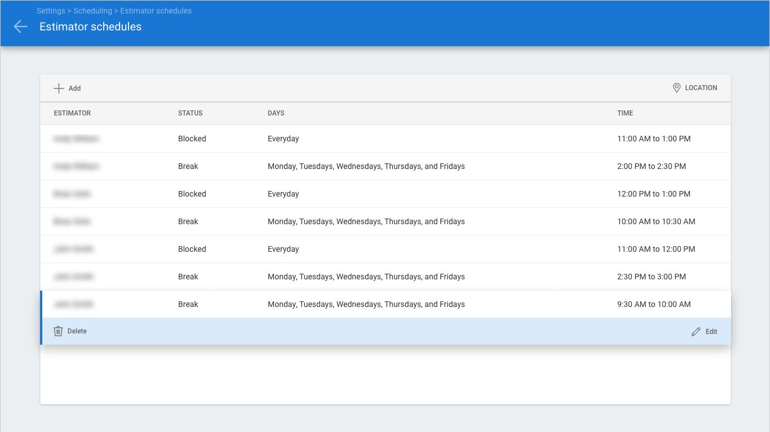Click the location pin icon
This screenshot has height=432, width=770.
(676, 88)
